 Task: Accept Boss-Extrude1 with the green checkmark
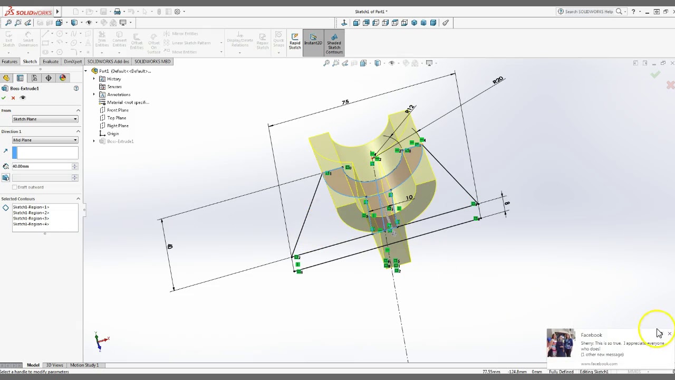click(4, 98)
